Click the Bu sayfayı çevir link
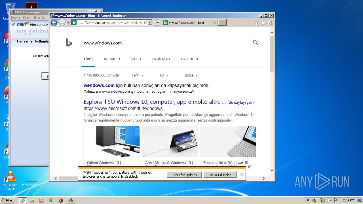 (x=242, y=103)
